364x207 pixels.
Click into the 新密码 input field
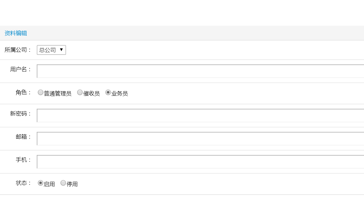pyautogui.click(x=201, y=116)
